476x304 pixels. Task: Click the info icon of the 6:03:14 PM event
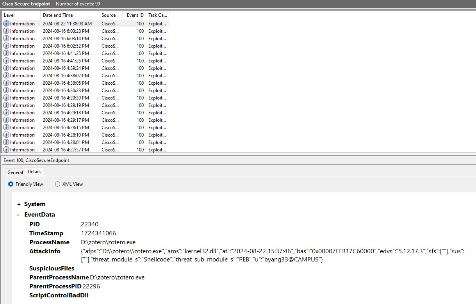click(6, 39)
